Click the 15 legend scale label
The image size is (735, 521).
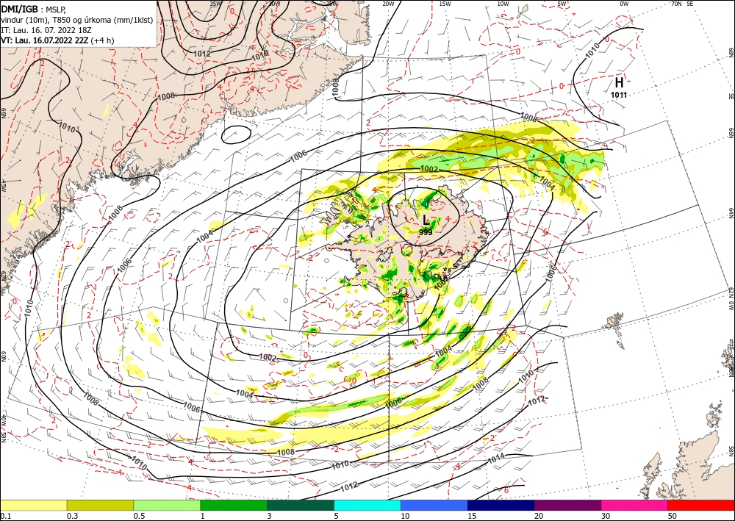472,516
